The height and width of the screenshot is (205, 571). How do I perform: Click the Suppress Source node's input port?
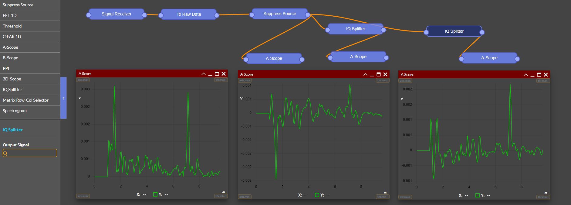[252, 15]
